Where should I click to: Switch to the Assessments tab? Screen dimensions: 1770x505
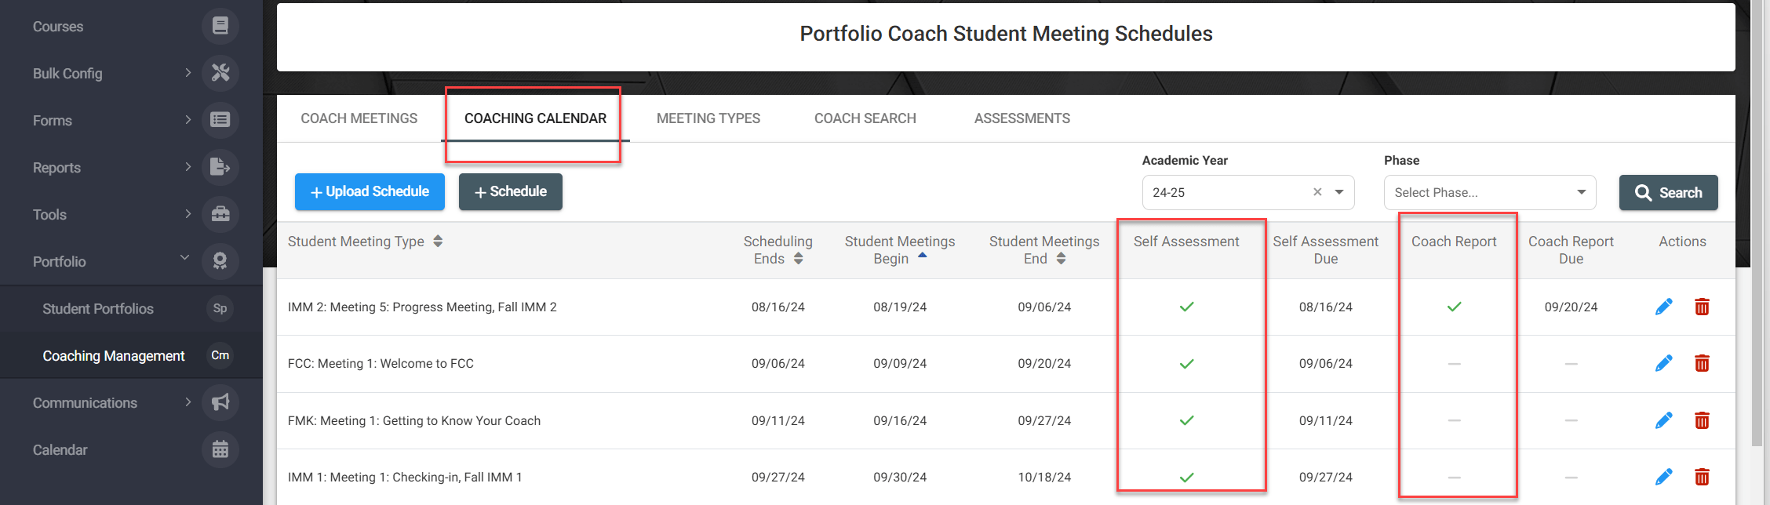[x=1022, y=118]
